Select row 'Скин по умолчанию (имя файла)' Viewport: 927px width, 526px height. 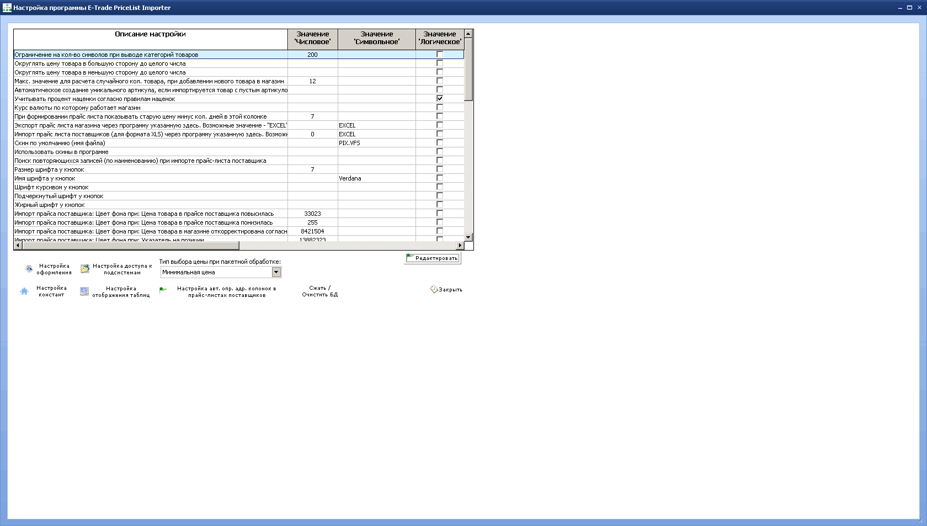pos(239,143)
